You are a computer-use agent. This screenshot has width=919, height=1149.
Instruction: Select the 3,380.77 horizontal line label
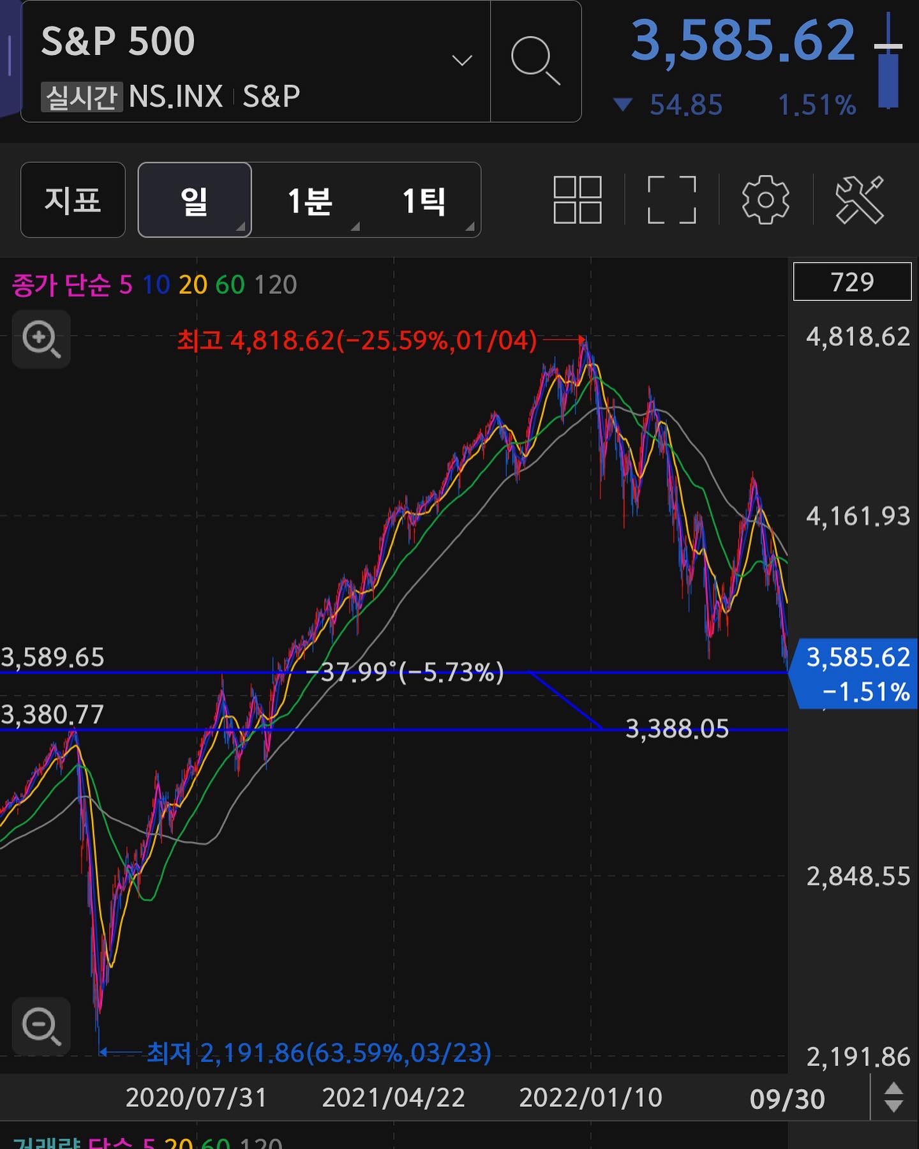[x=52, y=714]
